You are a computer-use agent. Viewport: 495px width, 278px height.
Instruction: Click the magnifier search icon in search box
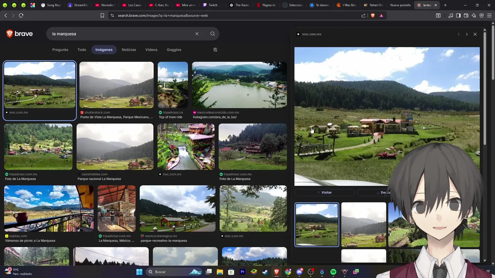click(x=213, y=34)
